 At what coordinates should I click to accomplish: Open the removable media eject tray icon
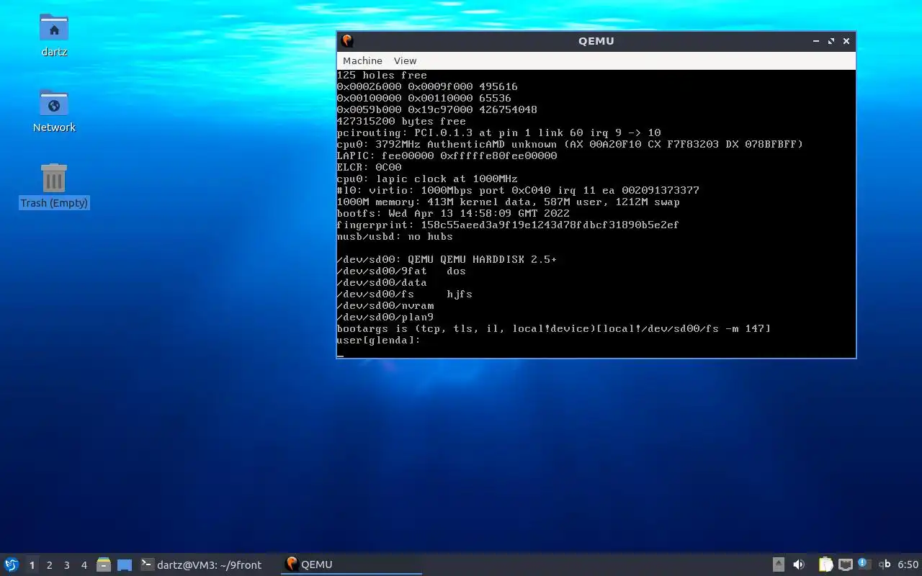(x=779, y=564)
